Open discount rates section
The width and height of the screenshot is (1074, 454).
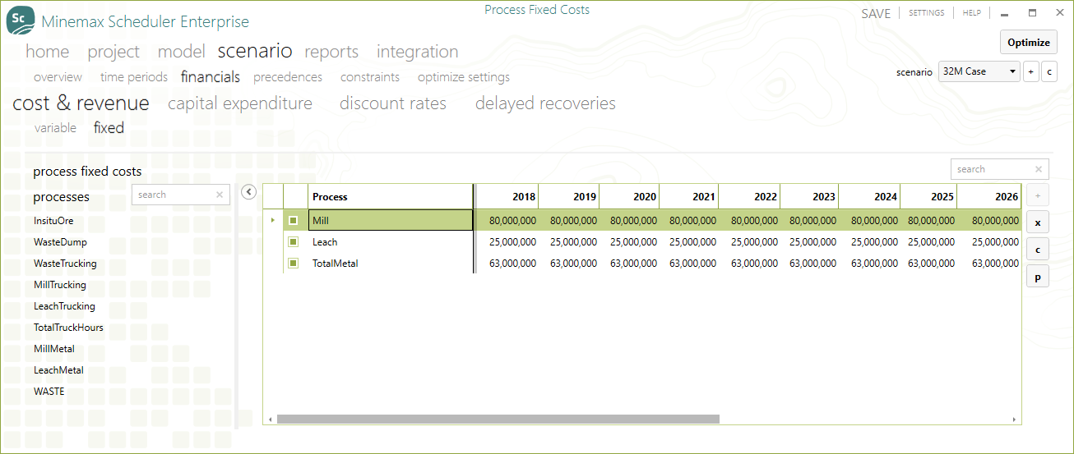point(393,103)
